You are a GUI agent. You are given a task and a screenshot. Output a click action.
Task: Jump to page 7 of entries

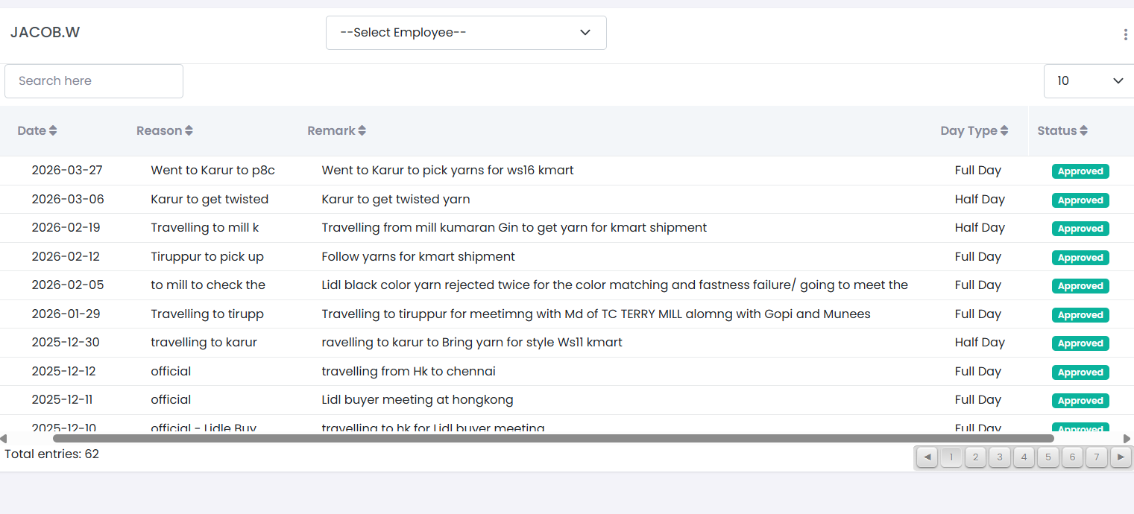click(x=1096, y=457)
